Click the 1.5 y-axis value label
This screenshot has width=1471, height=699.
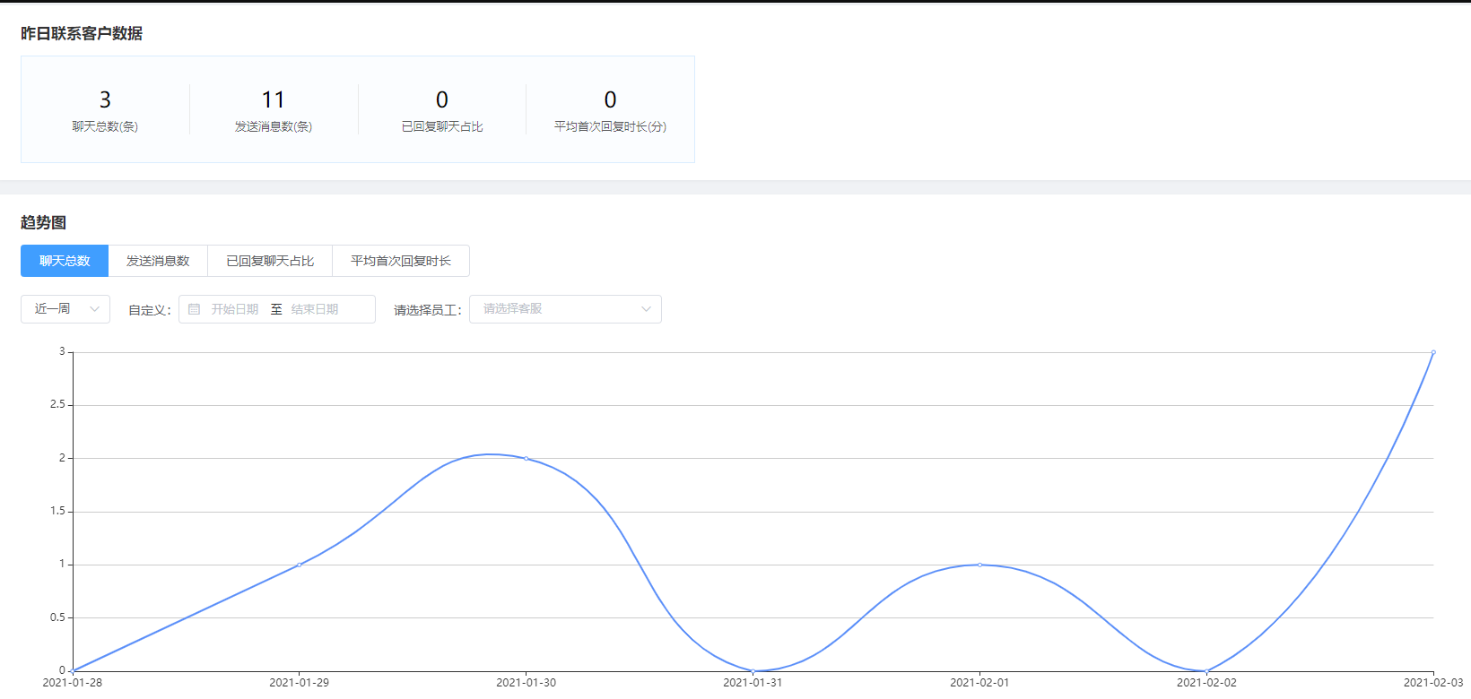pos(57,511)
